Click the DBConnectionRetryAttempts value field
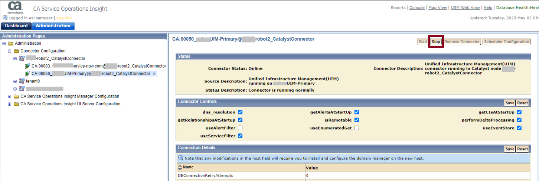This screenshot has height=181, width=539. [416, 176]
